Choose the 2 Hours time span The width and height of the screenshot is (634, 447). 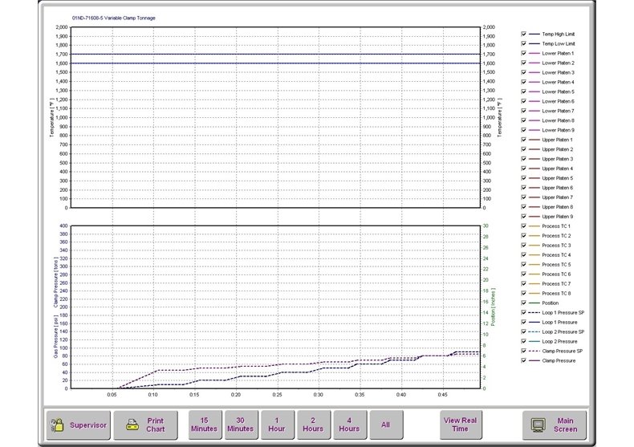[x=313, y=424]
